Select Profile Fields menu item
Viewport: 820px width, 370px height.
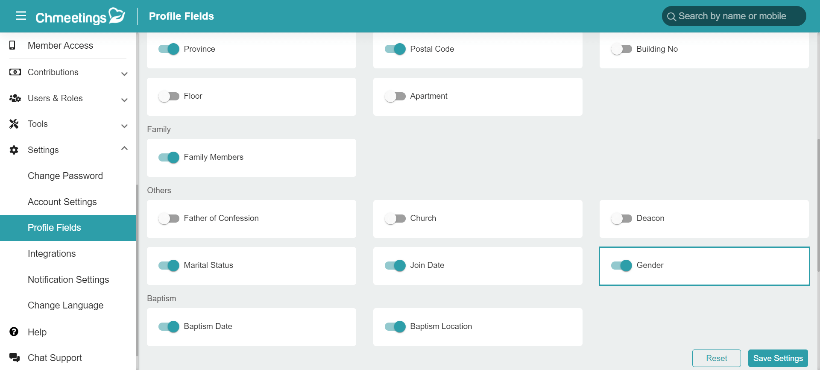(x=68, y=228)
